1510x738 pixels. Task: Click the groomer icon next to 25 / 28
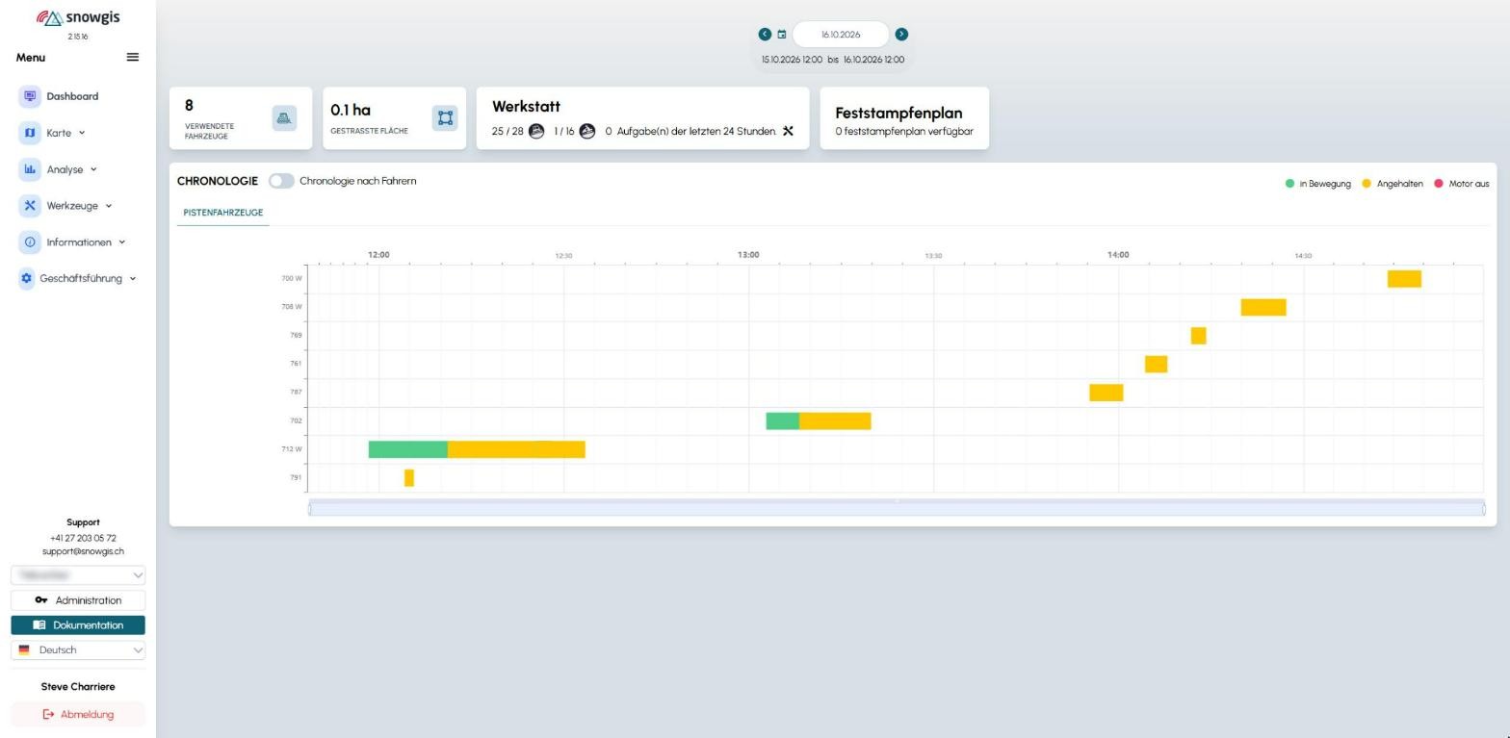coord(536,131)
